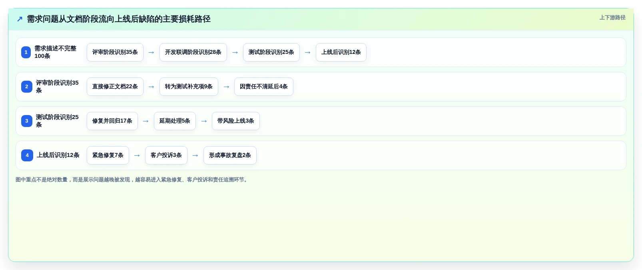The width and height of the screenshot is (642, 270).
Task: Click the 形成事故复盘2条 chip
Action: (230, 155)
